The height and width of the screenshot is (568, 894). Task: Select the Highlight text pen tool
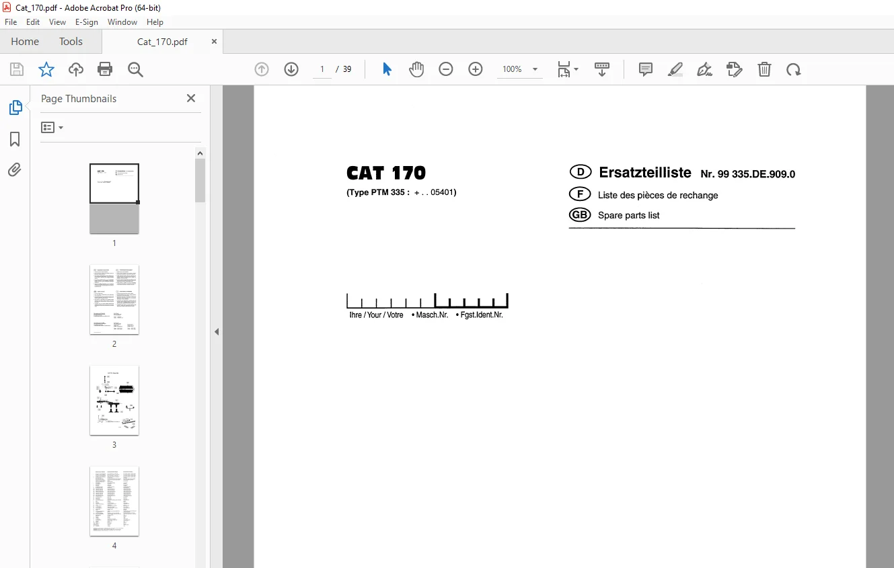pyautogui.click(x=675, y=69)
